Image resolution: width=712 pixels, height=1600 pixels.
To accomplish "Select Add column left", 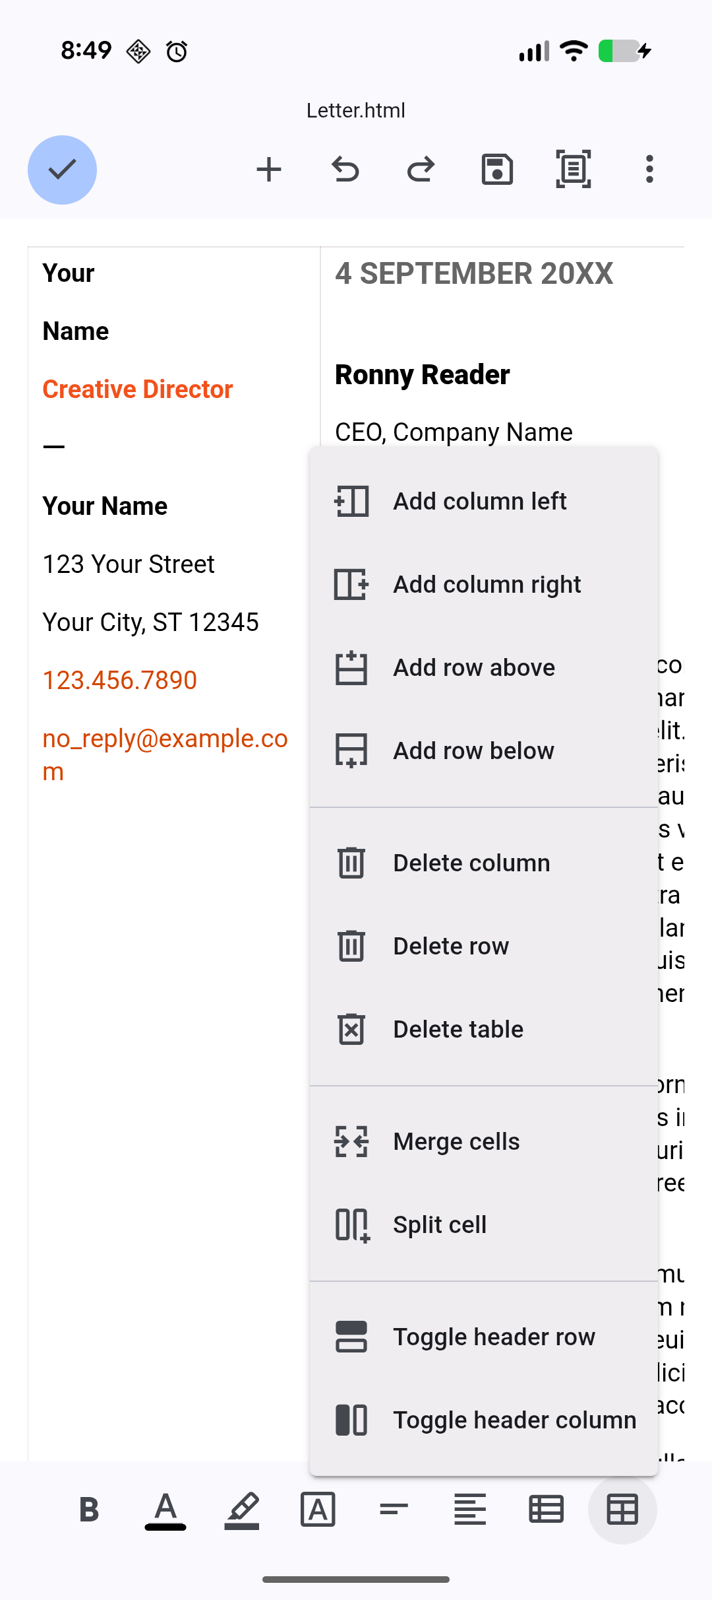I will [x=480, y=502].
